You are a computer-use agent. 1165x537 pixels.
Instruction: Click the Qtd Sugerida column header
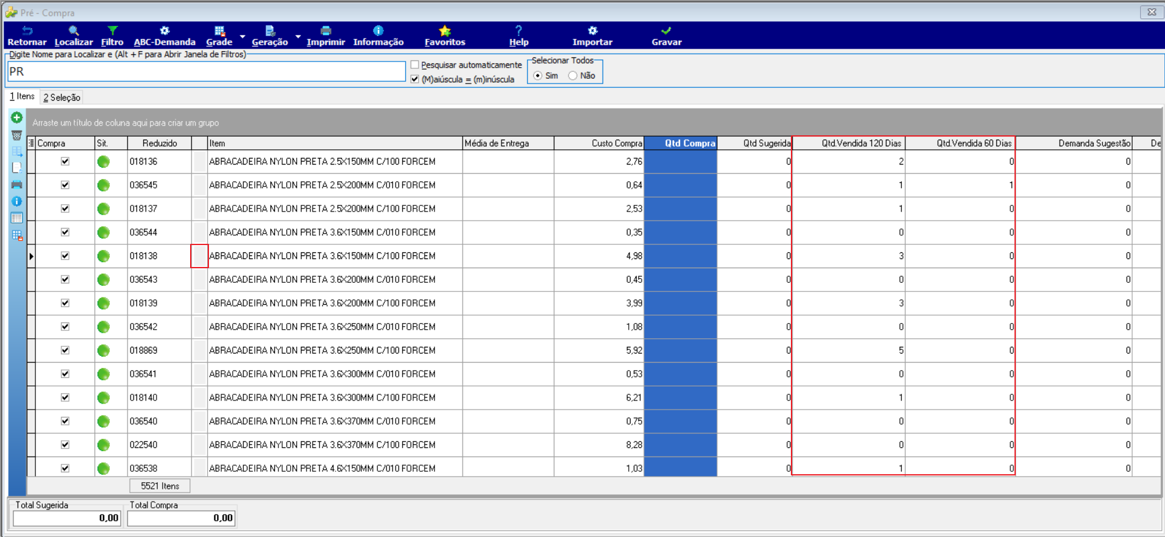[x=754, y=143]
